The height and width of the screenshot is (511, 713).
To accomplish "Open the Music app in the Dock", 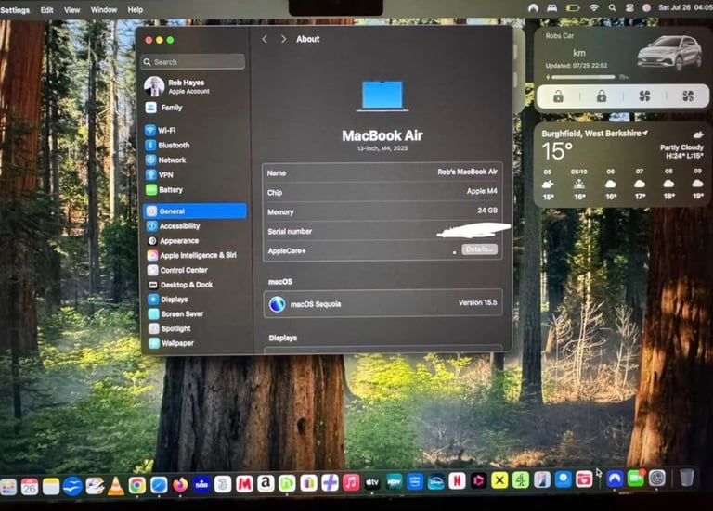I will [351, 482].
